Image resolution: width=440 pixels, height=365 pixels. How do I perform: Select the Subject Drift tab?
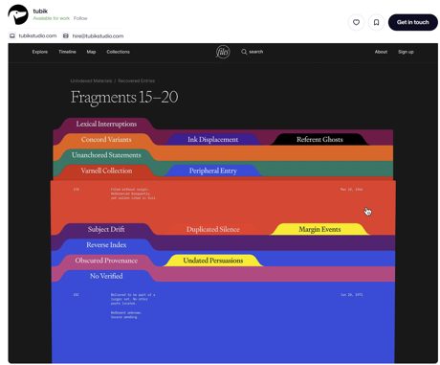click(106, 229)
